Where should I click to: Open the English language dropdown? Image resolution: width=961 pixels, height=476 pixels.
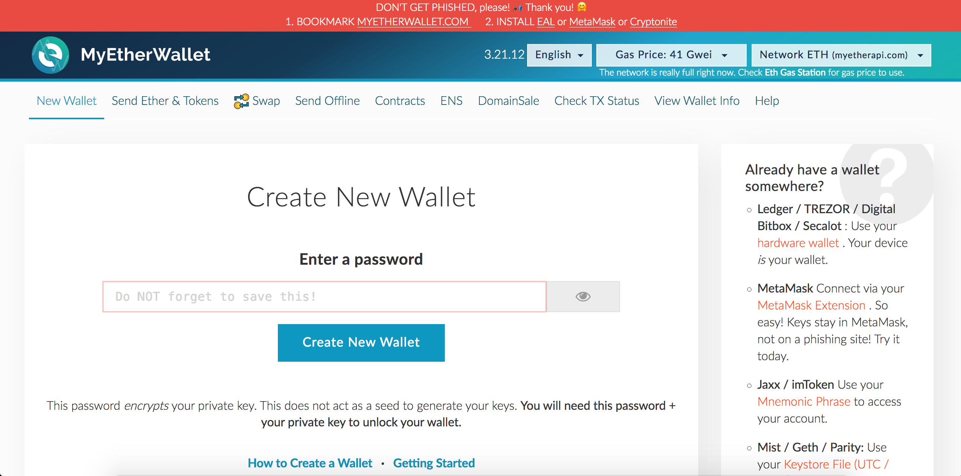coord(559,55)
